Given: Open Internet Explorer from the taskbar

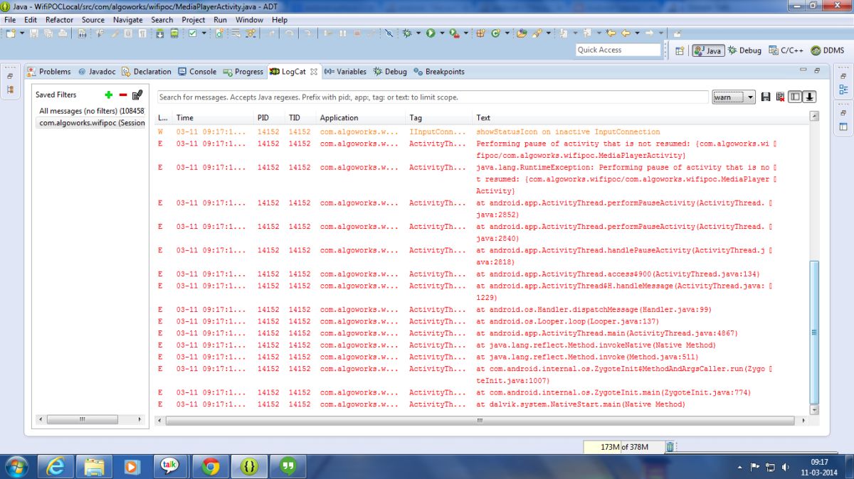Looking at the screenshot, I should click(x=55, y=466).
